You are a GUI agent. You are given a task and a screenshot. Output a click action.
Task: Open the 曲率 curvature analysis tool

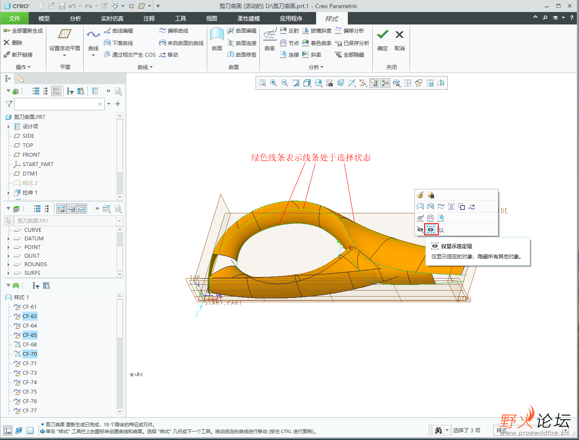pos(270,39)
